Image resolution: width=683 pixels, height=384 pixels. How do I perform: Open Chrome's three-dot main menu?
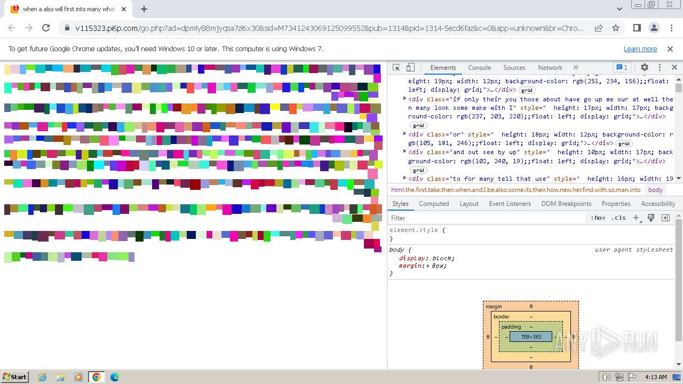click(x=671, y=28)
